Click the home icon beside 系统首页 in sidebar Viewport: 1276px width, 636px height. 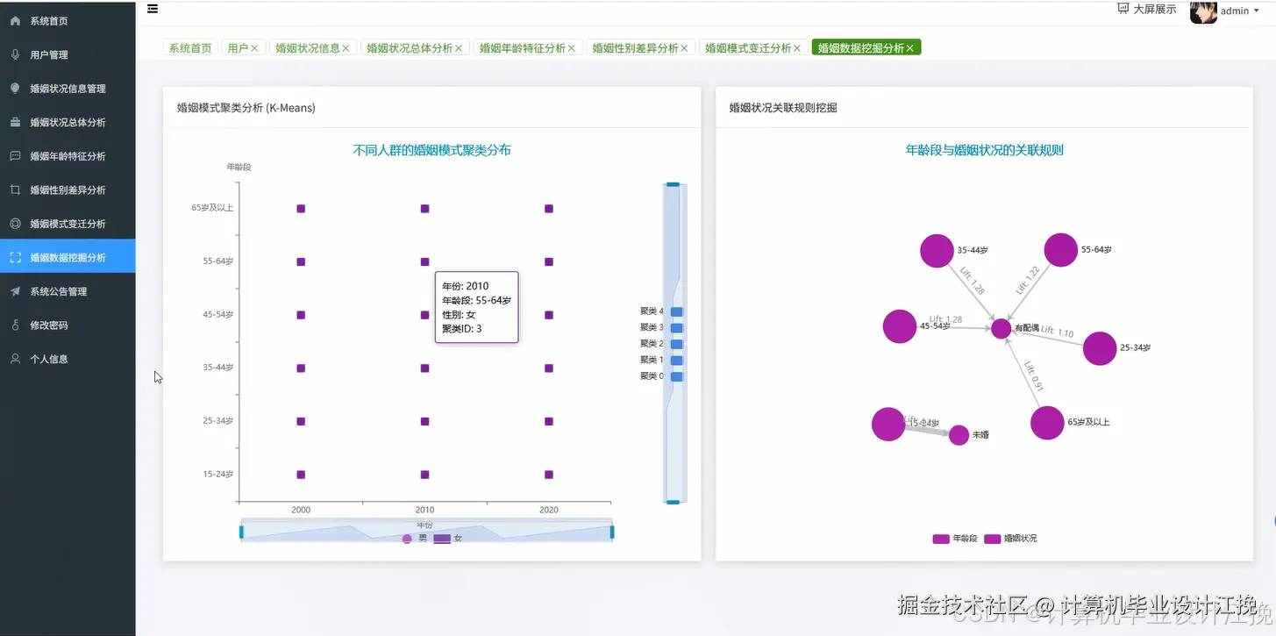click(15, 20)
